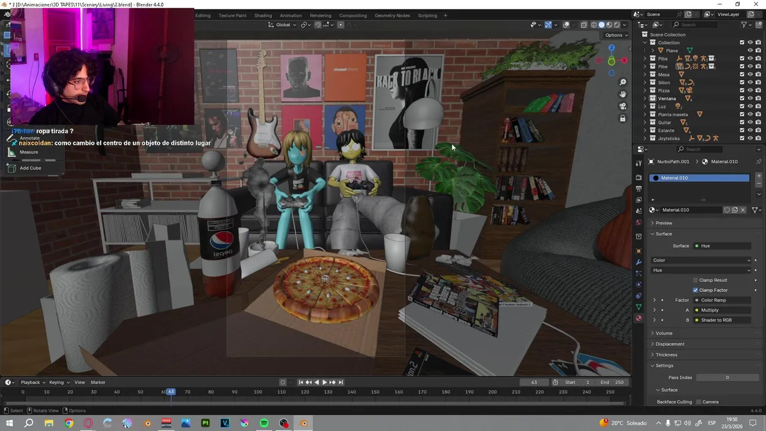Expand the Displacement panel
Viewport: 766px width, 431px height.
(x=670, y=344)
